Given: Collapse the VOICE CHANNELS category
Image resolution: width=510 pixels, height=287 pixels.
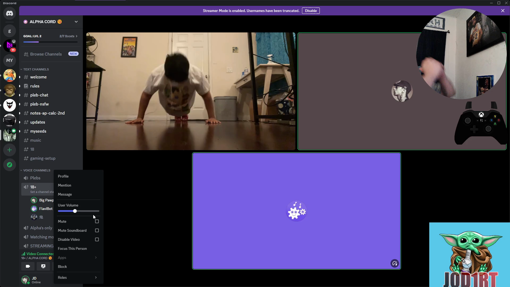Looking at the screenshot, I should coord(36,170).
